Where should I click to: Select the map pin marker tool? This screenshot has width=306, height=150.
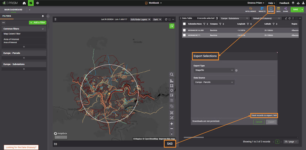click(172, 90)
